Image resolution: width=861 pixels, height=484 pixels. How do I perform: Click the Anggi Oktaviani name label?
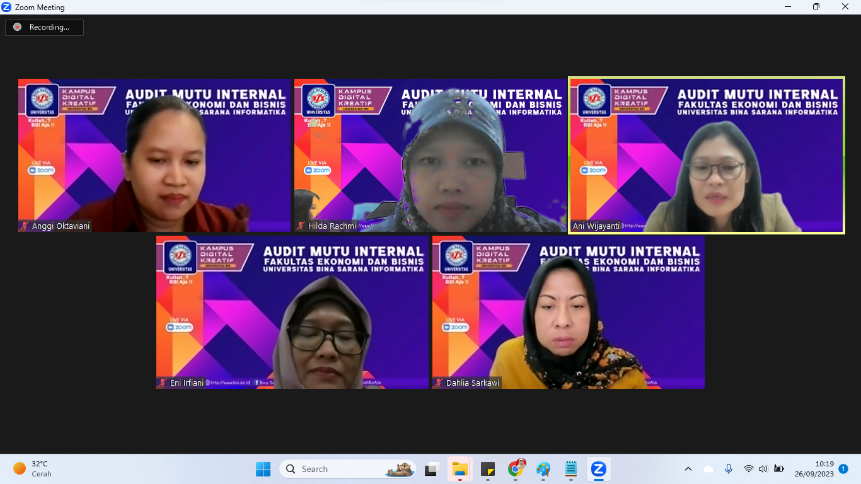(61, 226)
